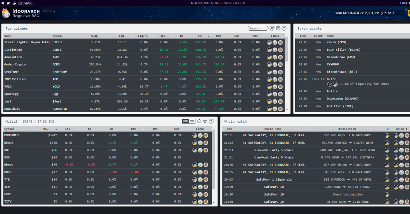Open the FAQ menu item

click(x=403, y=3)
